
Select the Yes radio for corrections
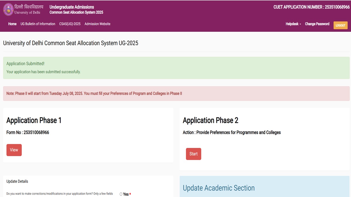pos(121,194)
